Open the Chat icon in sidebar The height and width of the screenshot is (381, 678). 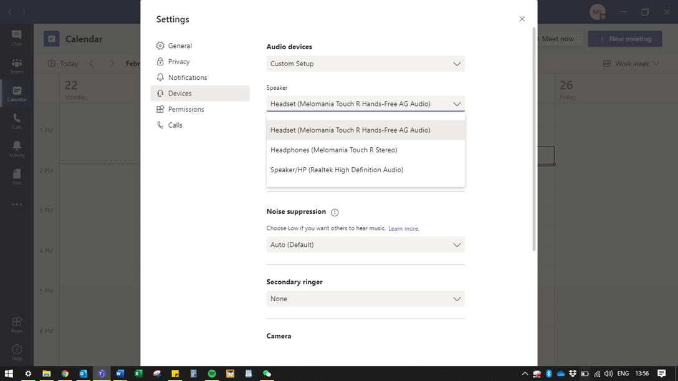coord(17,37)
